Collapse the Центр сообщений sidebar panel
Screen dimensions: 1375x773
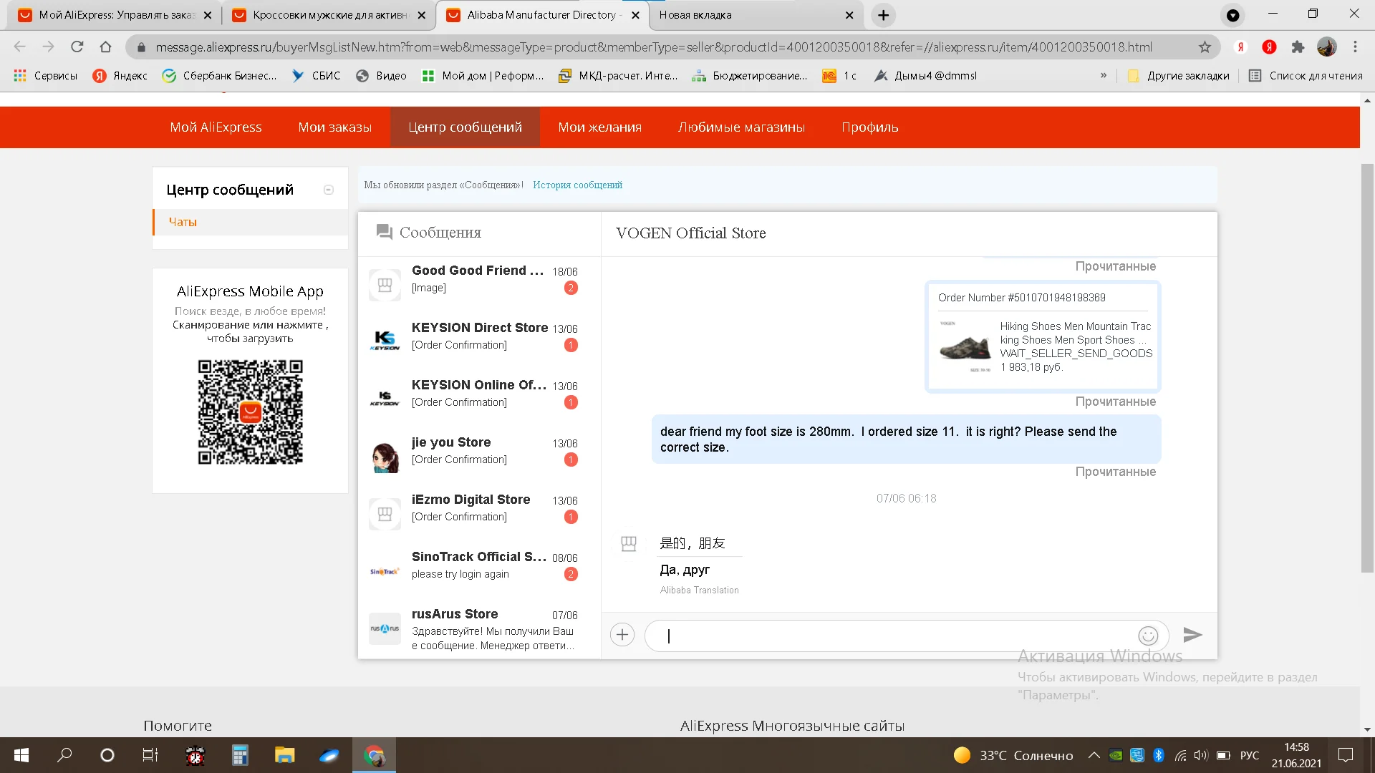[329, 190]
